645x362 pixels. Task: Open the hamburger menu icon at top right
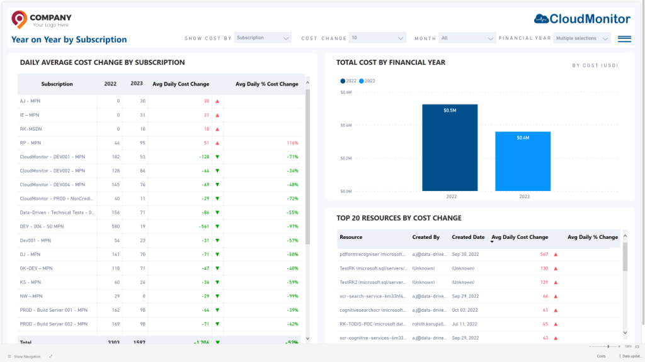(624, 38)
